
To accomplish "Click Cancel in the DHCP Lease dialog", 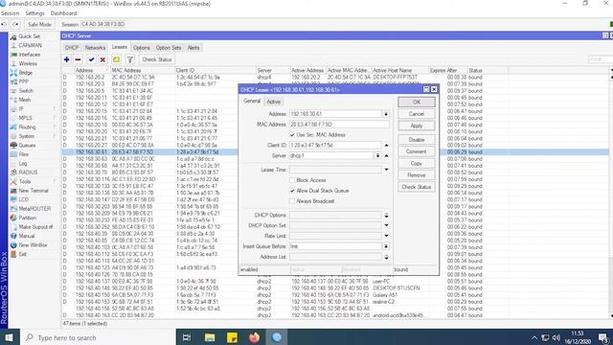I will coord(417,114).
